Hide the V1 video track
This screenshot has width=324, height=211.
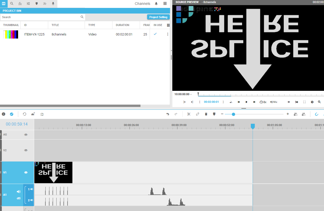point(26,172)
